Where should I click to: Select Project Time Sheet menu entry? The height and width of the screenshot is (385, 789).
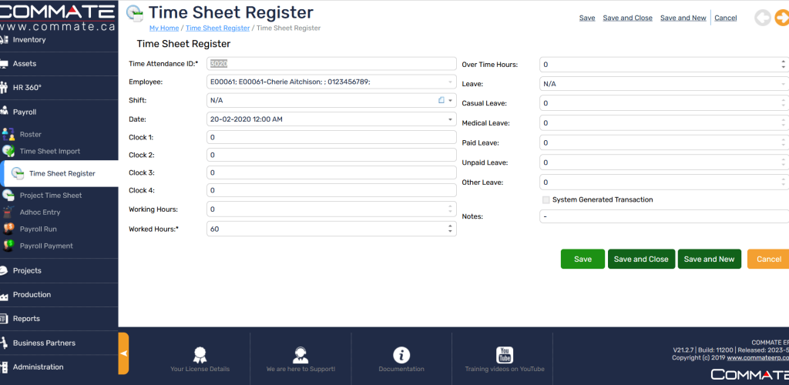[51, 196]
